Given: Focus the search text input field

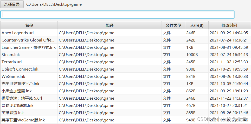Looking at the screenshot, I should (x=117, y=15).
